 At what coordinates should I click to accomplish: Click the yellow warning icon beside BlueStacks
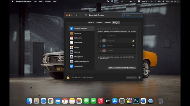[x=133, y=41]
